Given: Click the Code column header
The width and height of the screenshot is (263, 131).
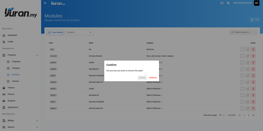Looking at the screenshot, I should [51, 43].
